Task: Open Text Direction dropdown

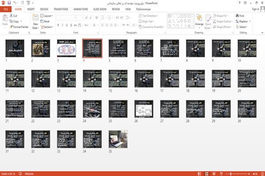Action: pyautogui.click(x=148, y=16)
